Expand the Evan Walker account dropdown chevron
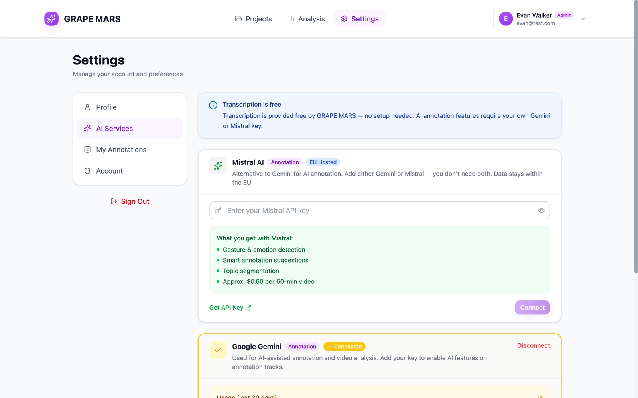This screenshot has width=638, height=398. [583, 19]
